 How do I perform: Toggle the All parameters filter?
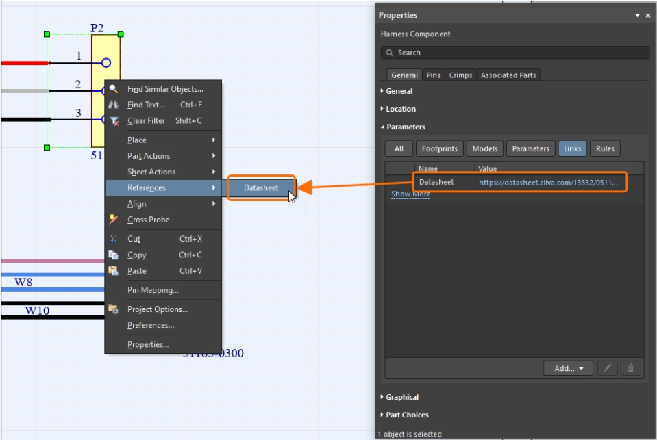pos(399,148)
